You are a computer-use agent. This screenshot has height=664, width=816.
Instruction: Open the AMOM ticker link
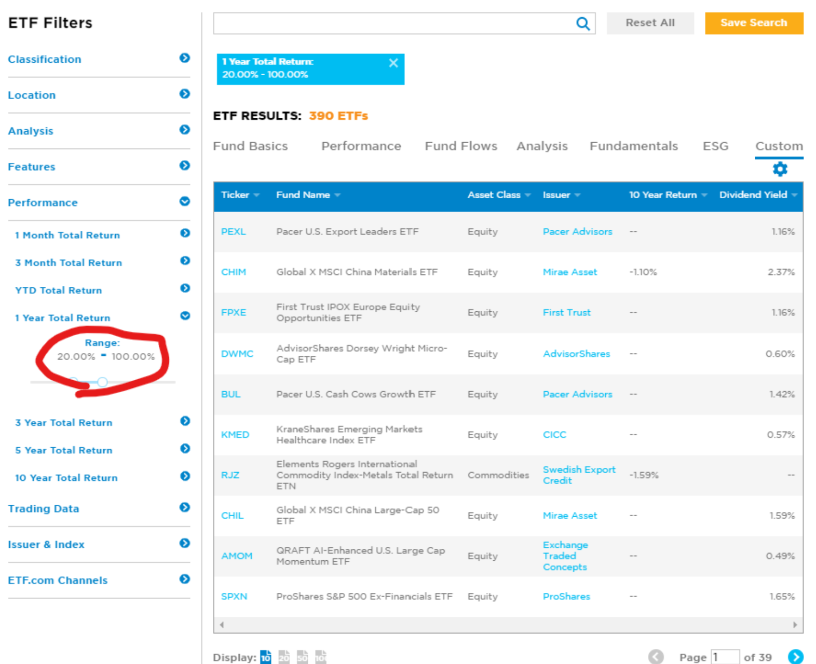pyautogui.click(x=237, y=556)
